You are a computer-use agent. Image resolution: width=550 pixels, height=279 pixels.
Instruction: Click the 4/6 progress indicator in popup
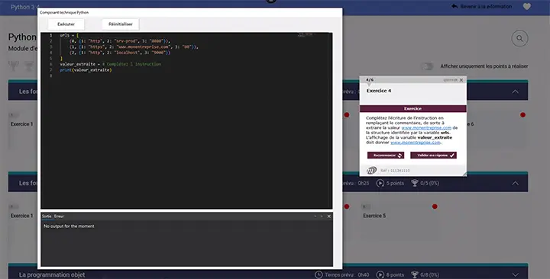click(x=370, y=80)
